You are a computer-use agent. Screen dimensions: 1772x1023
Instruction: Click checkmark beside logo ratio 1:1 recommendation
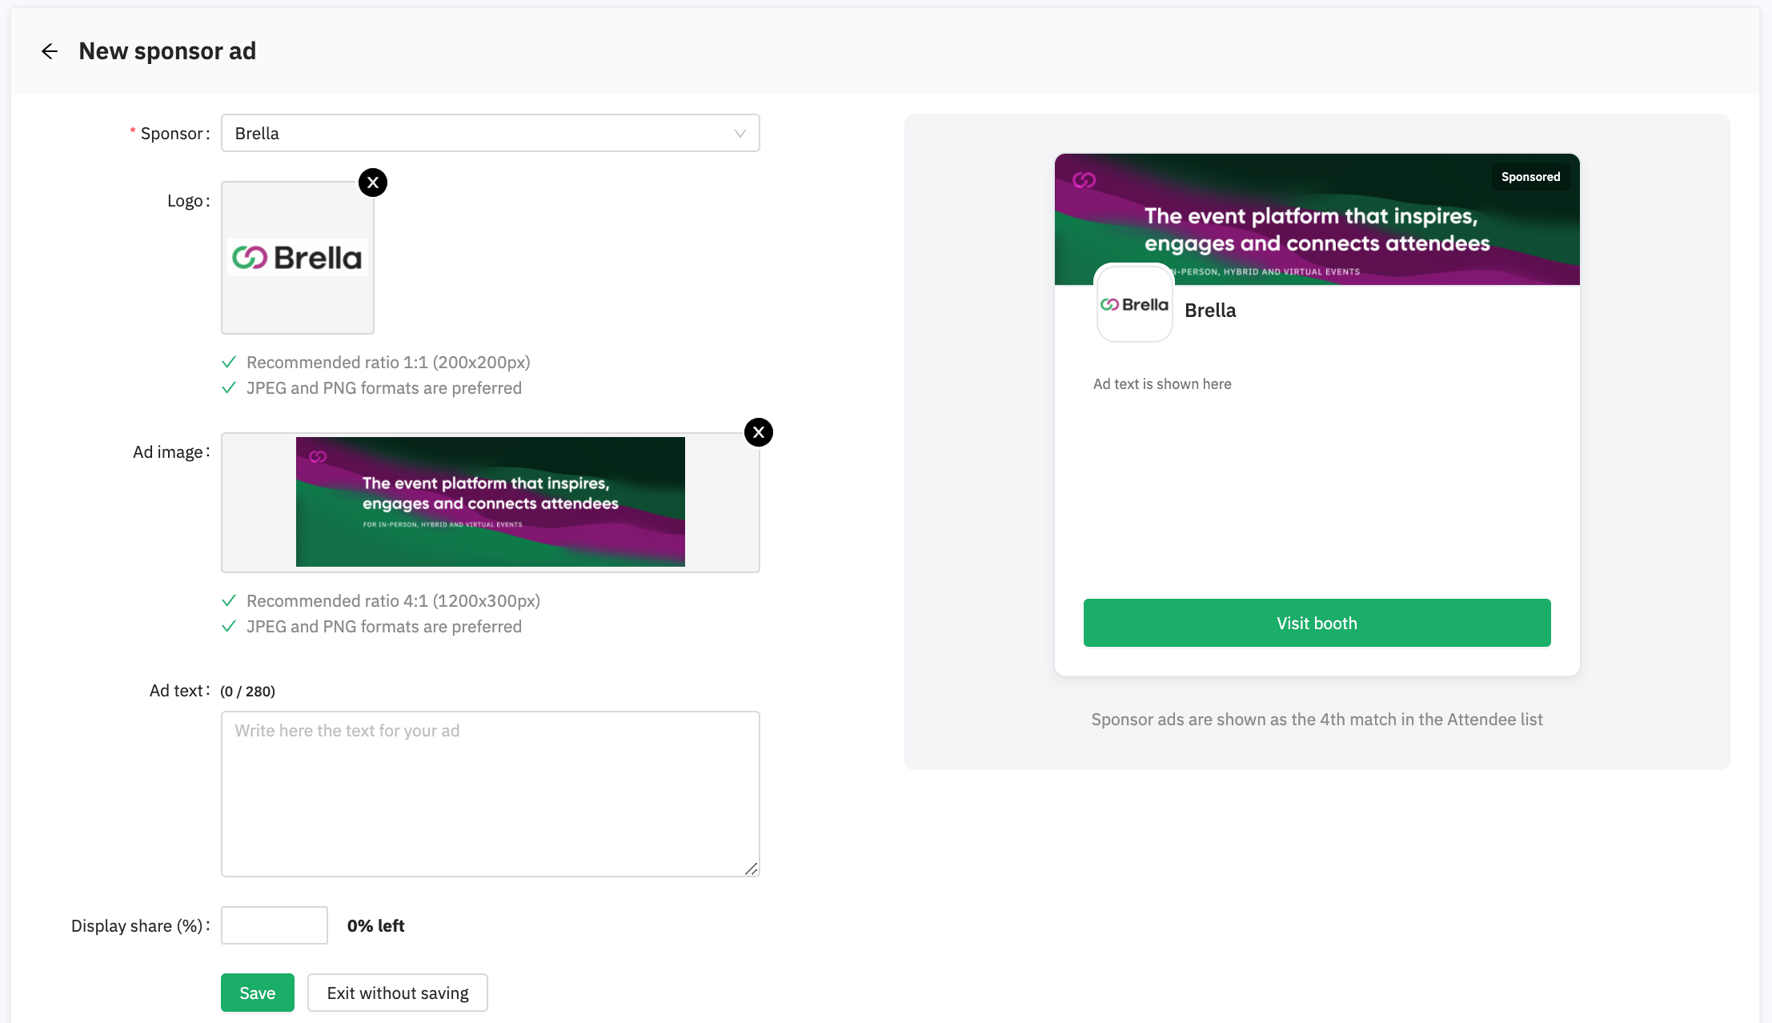[x=229, y=362]
